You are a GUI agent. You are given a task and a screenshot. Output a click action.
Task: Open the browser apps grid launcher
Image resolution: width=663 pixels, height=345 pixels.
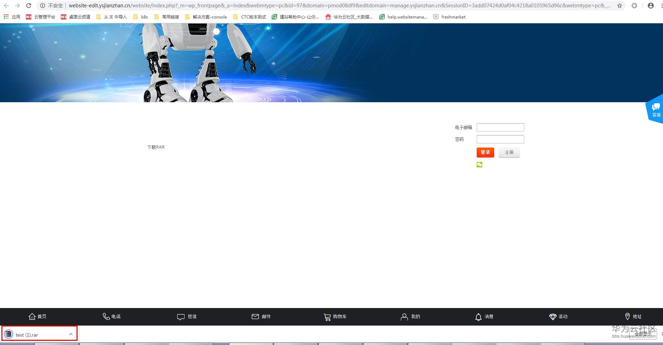pos(6,16)
